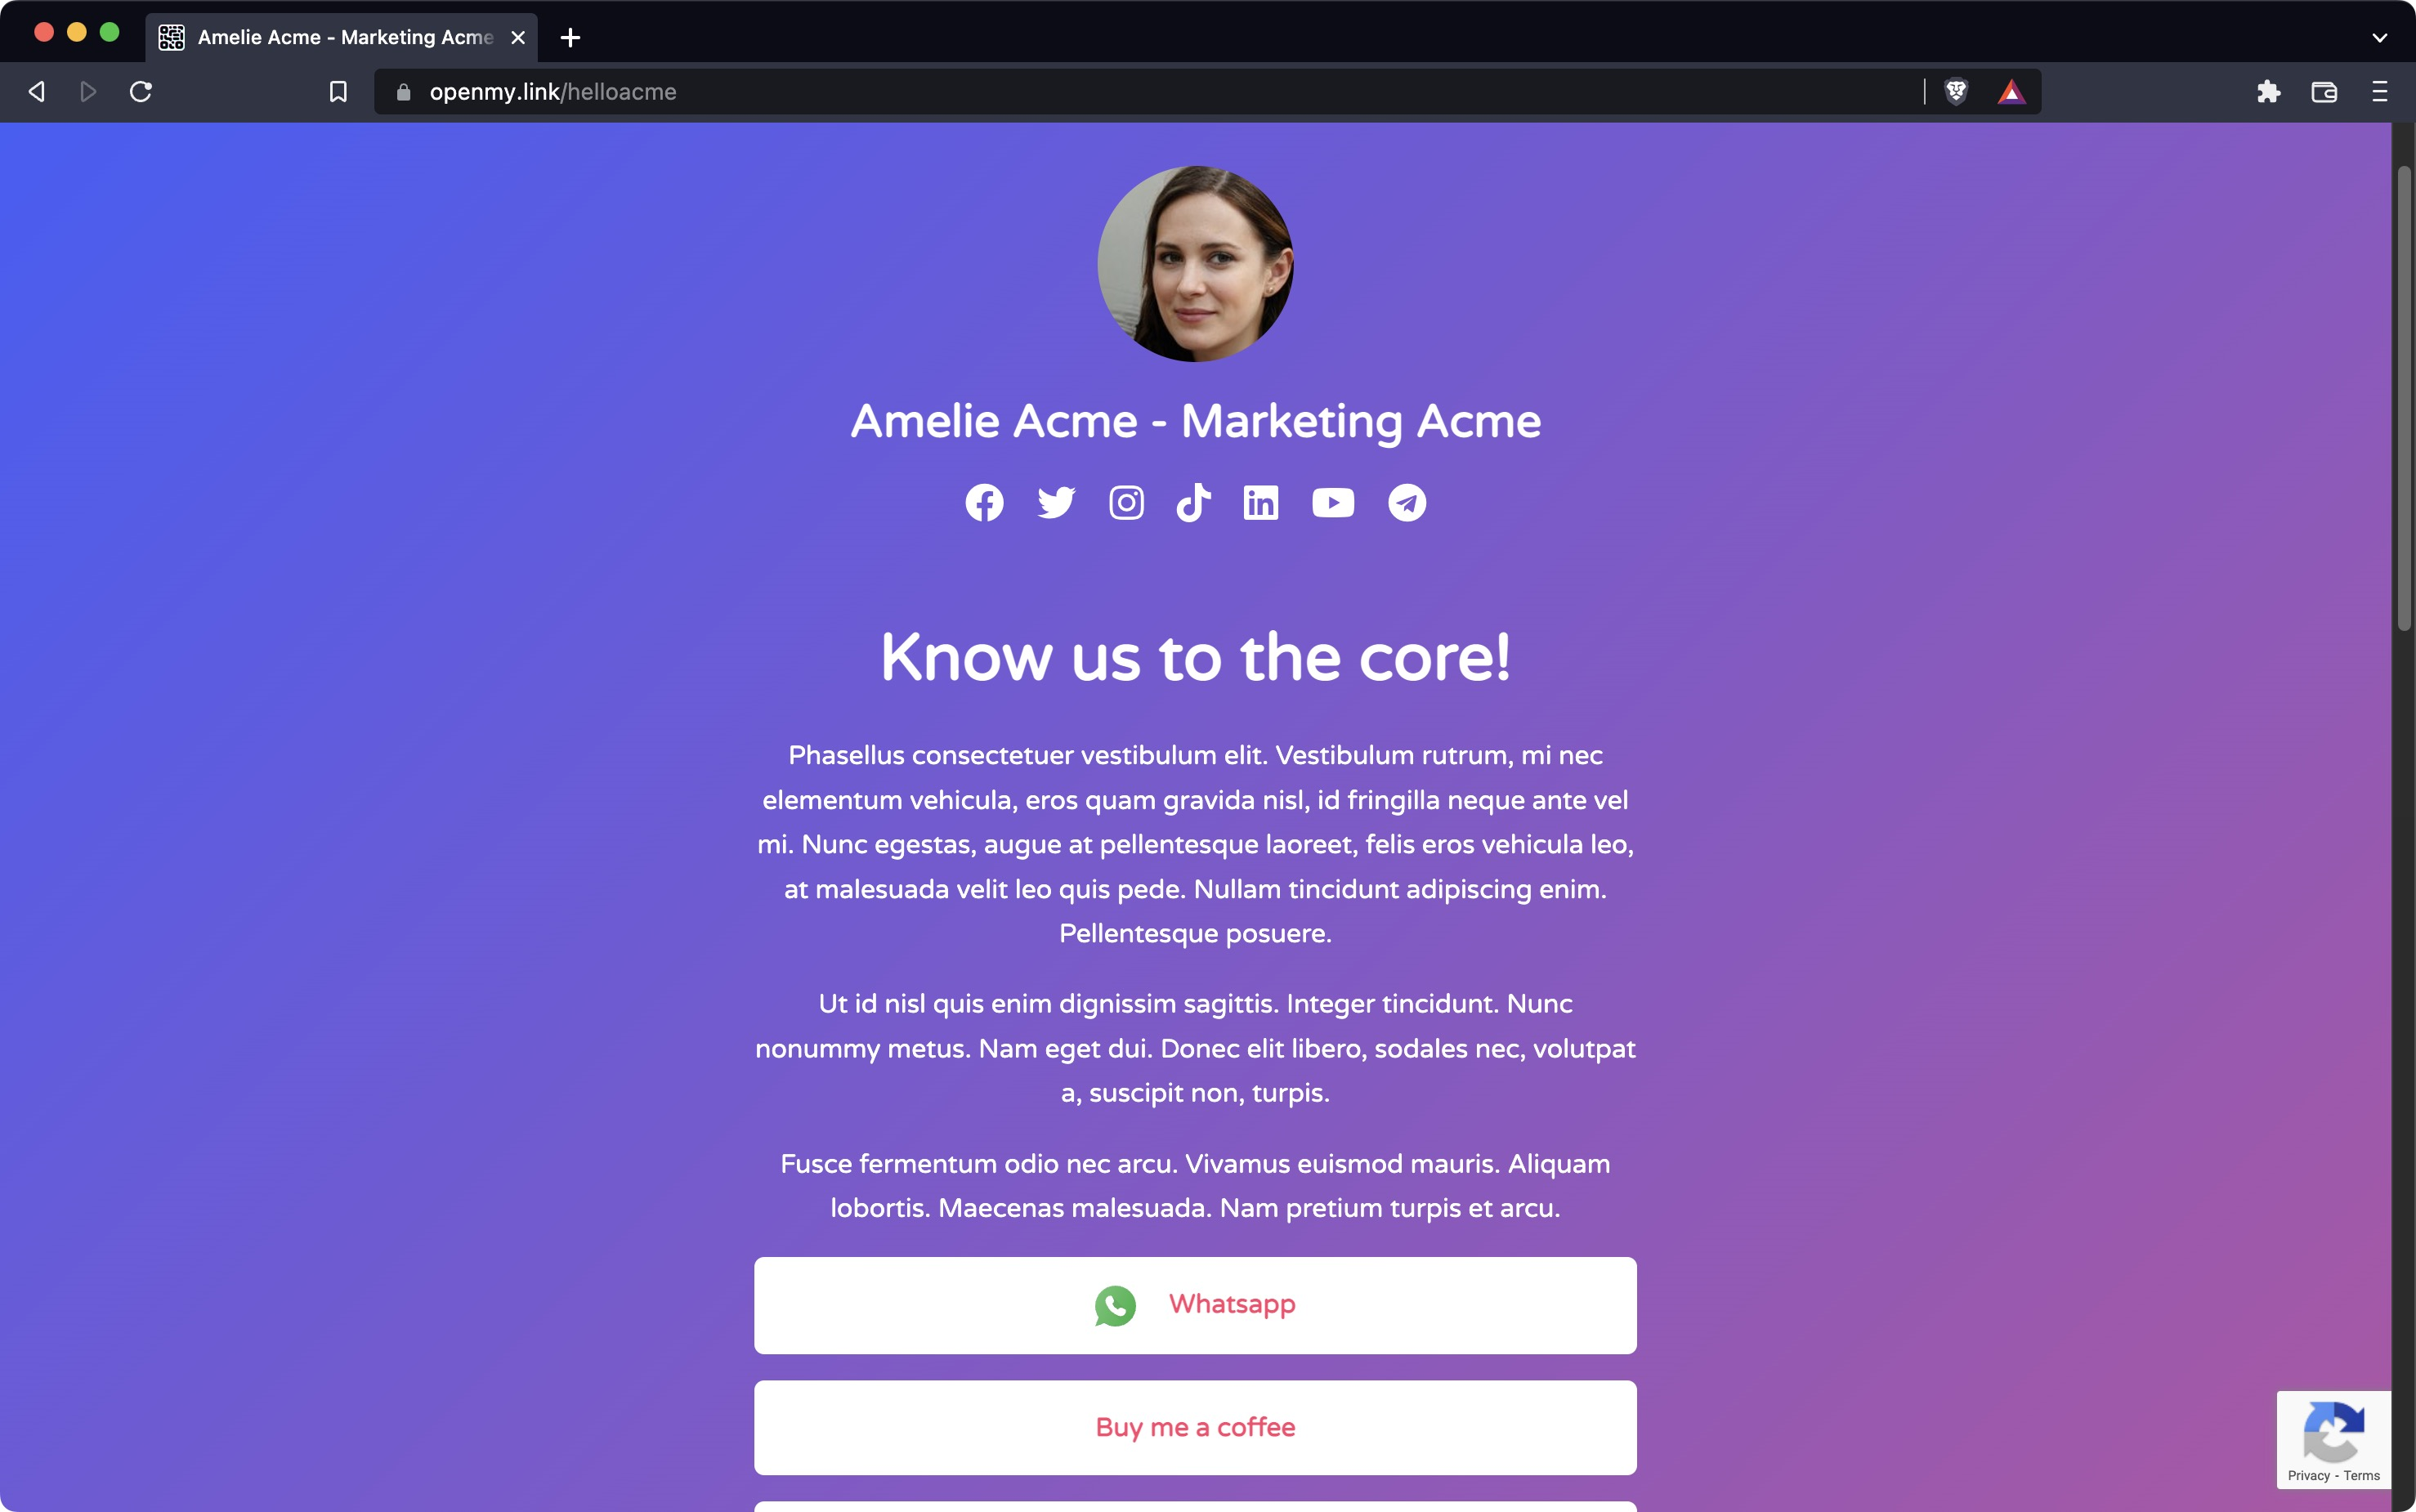
Task: Open the Brave Wallet icon
Action: (x=2324, y=92)
